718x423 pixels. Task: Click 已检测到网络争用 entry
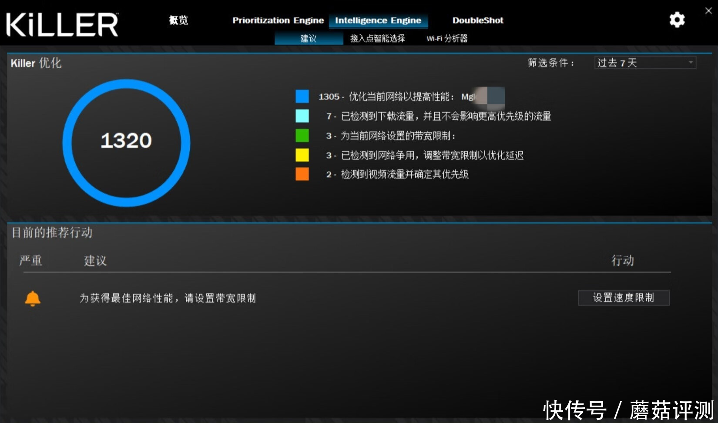[425, 155]
